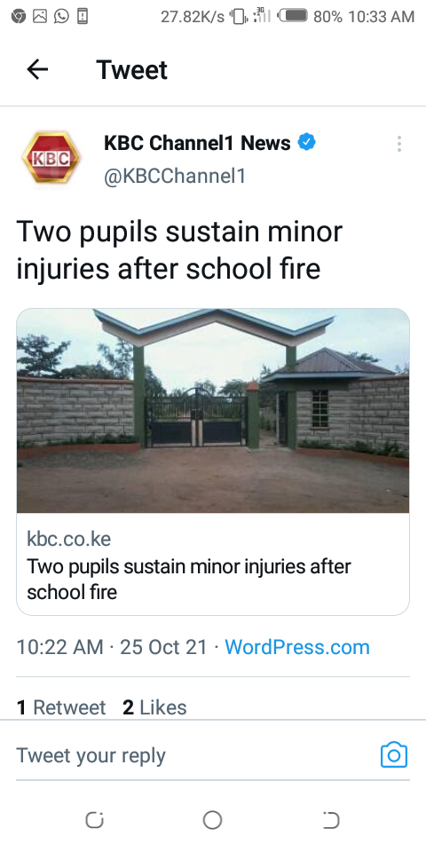The image size is (426, 852).
Task: Tap the WhatsApp notification icon in status bar
Action: (x=61, y=16)
